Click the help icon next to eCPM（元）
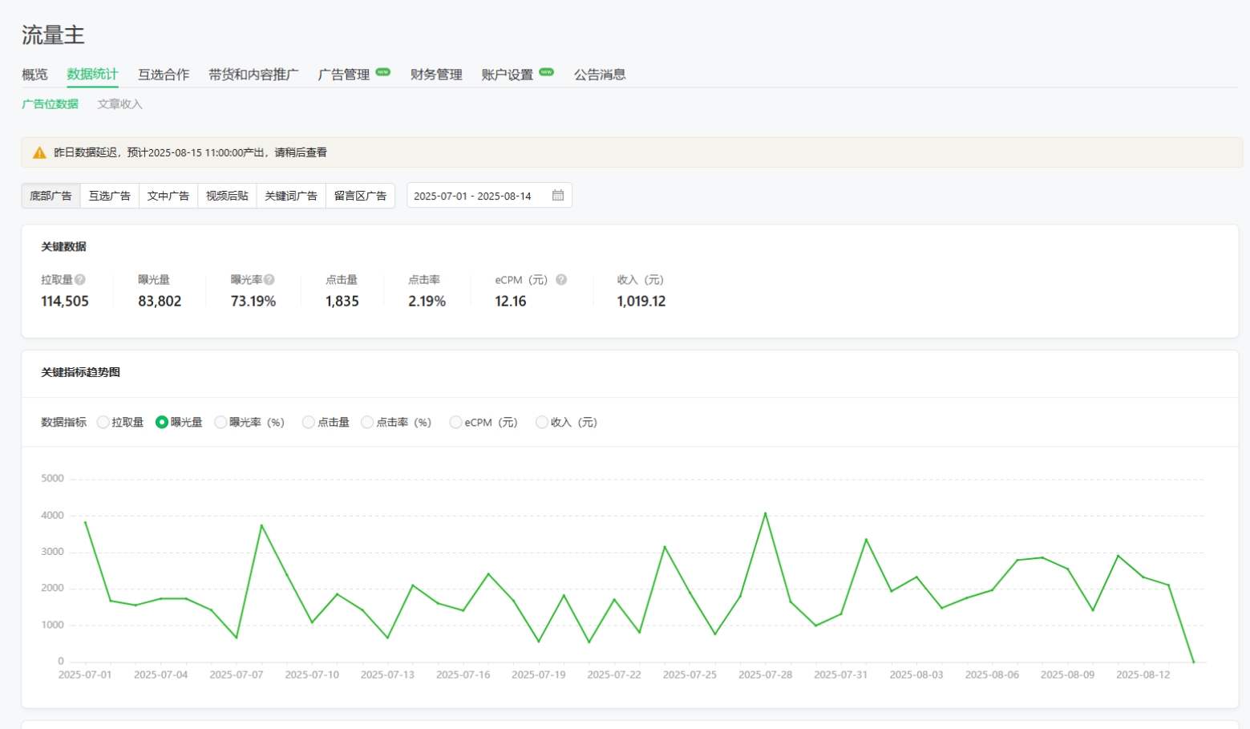Screen dimensions: 1250x729 click(561, 280)
